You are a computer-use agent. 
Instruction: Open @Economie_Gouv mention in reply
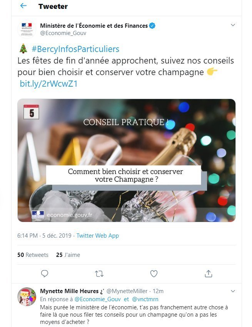97,299
